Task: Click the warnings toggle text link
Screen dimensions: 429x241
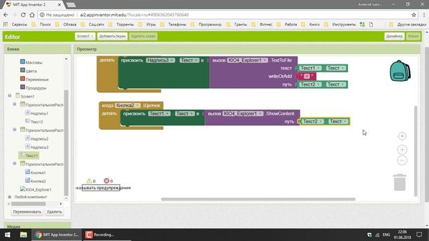Action: pos(103,187)
